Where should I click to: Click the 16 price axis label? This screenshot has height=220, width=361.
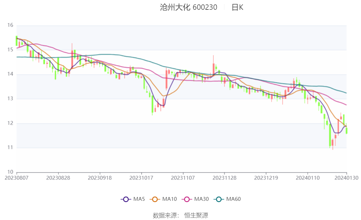coord(10,25)
